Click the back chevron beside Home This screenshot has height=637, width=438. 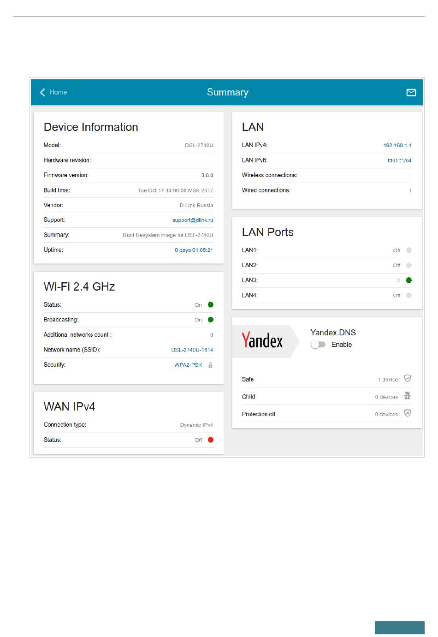[42, 92]
